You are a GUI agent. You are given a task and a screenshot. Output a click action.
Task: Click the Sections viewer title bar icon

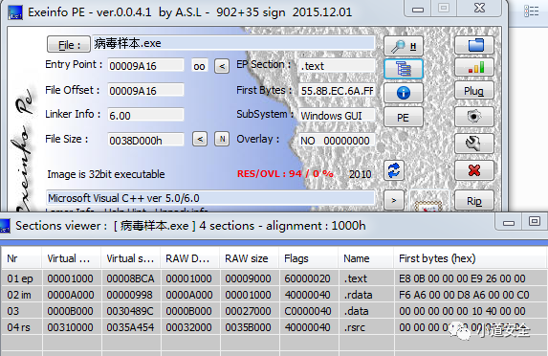pyautogui.click(x=5, y=226)
